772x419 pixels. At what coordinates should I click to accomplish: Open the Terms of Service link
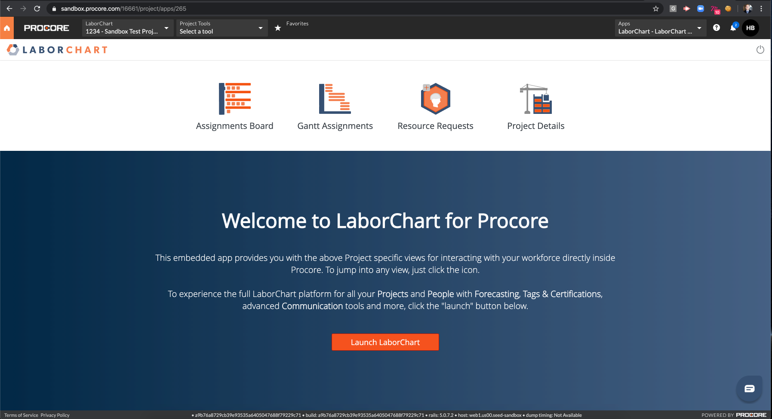pyautogui.click(x=21, y=415)
